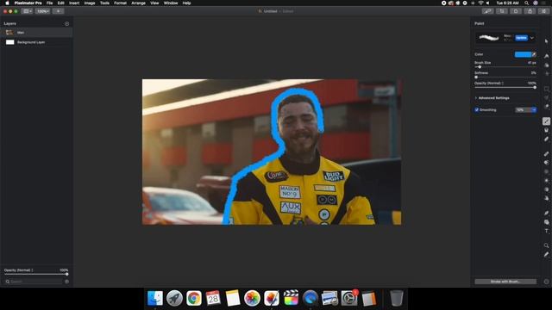Open the view layout dropdown in toolbar
Screen dimensions: 552x310
[x=27, y=11]
